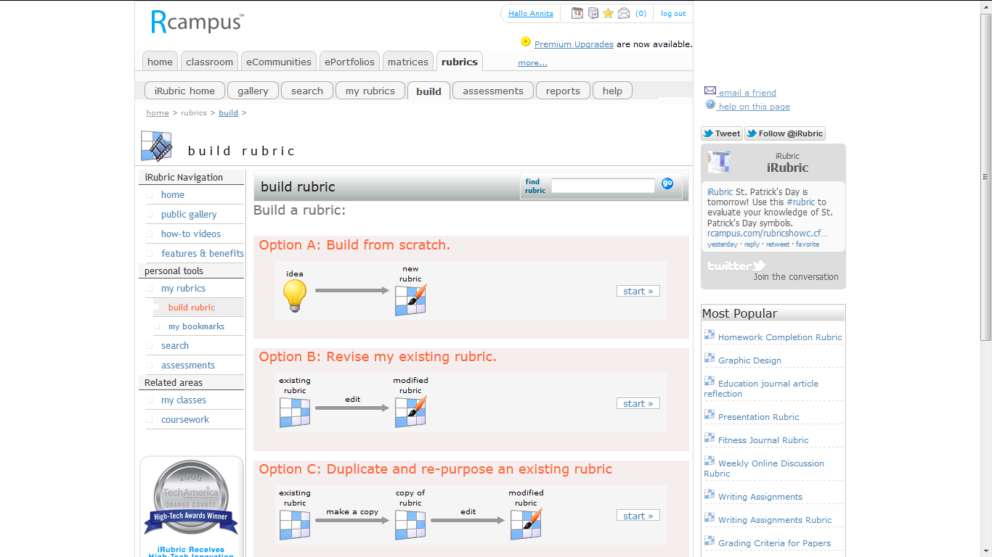Select the rubrics tab

[x=460, y=62]
